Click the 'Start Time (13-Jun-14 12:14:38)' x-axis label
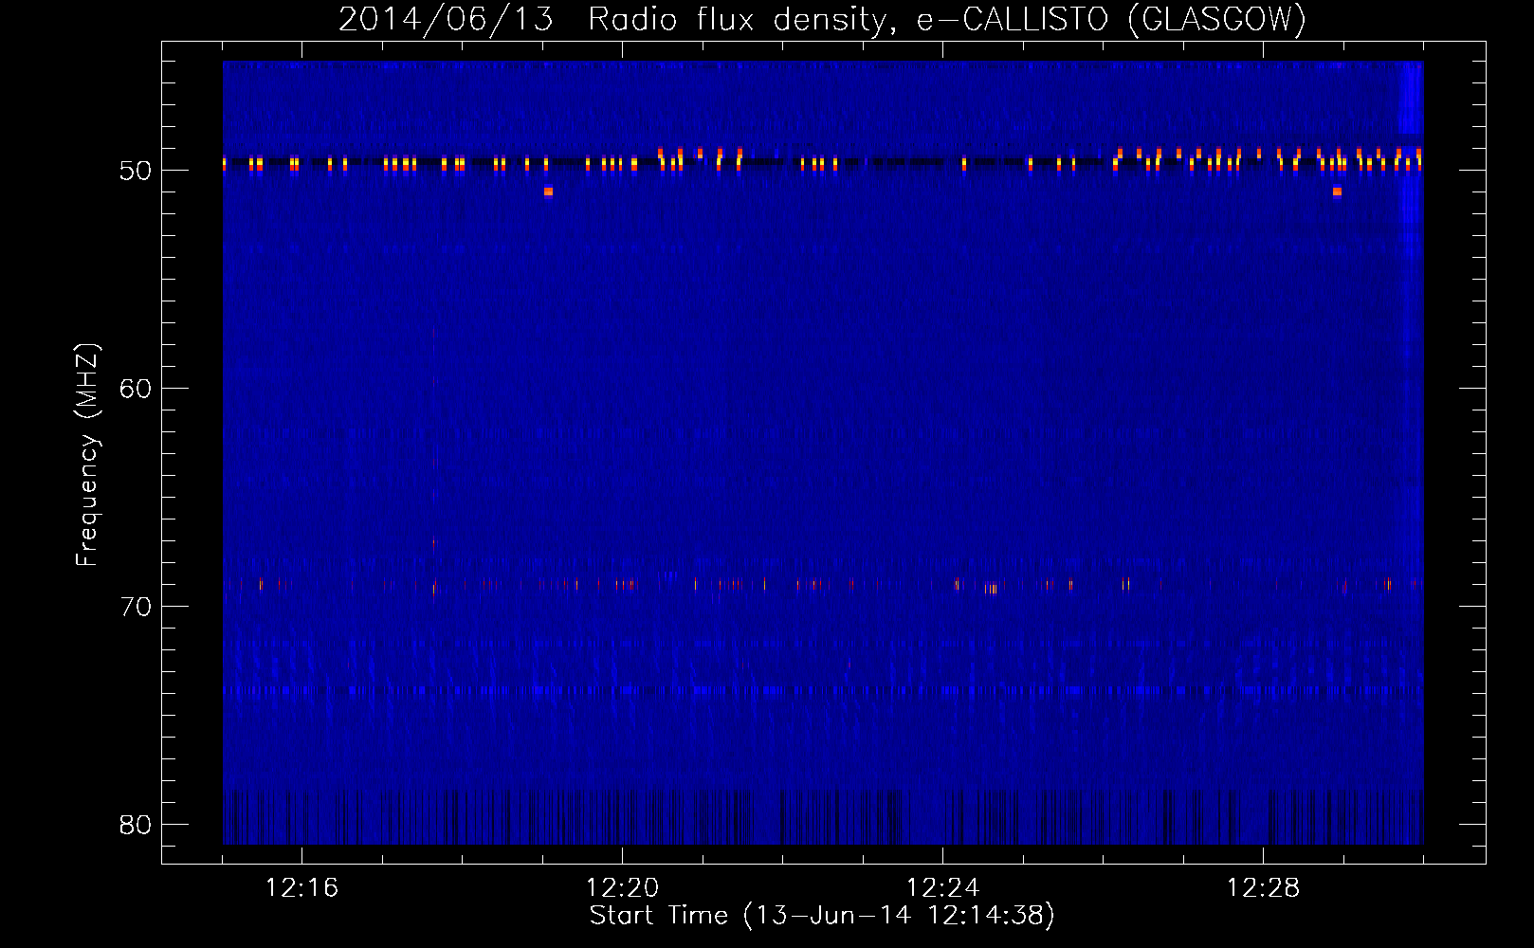Screen dimensions: 1534x948 pos(822,916)
